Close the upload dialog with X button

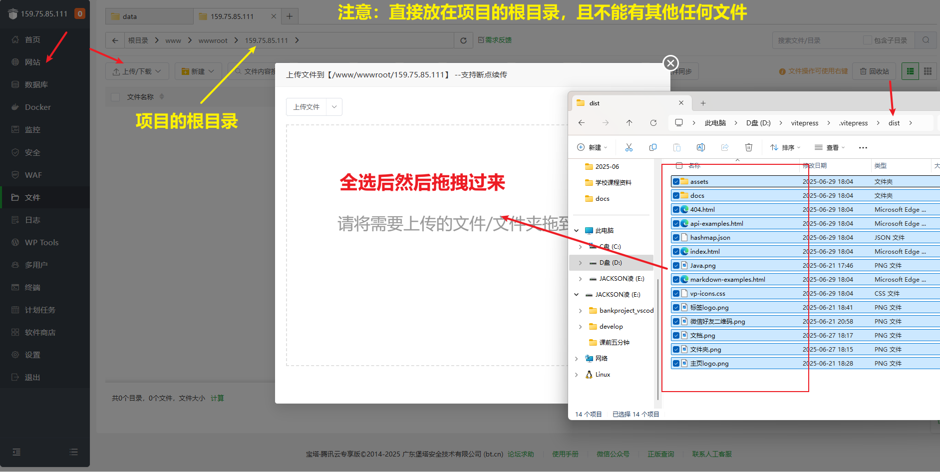(x=670, y=63)
